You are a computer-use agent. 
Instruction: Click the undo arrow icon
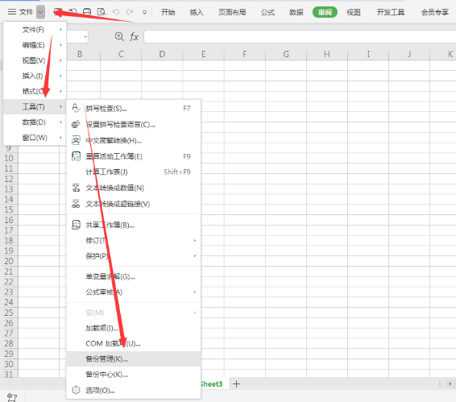[x=116, y=12]
